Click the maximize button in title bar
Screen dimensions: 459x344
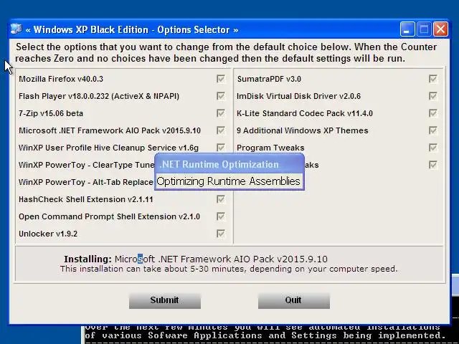(x=424, y=29)
